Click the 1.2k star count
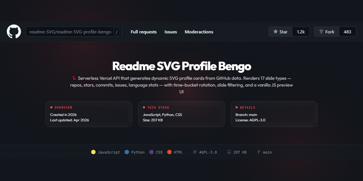This screenshot has height=181, width=363. click(x=301, y=31)
